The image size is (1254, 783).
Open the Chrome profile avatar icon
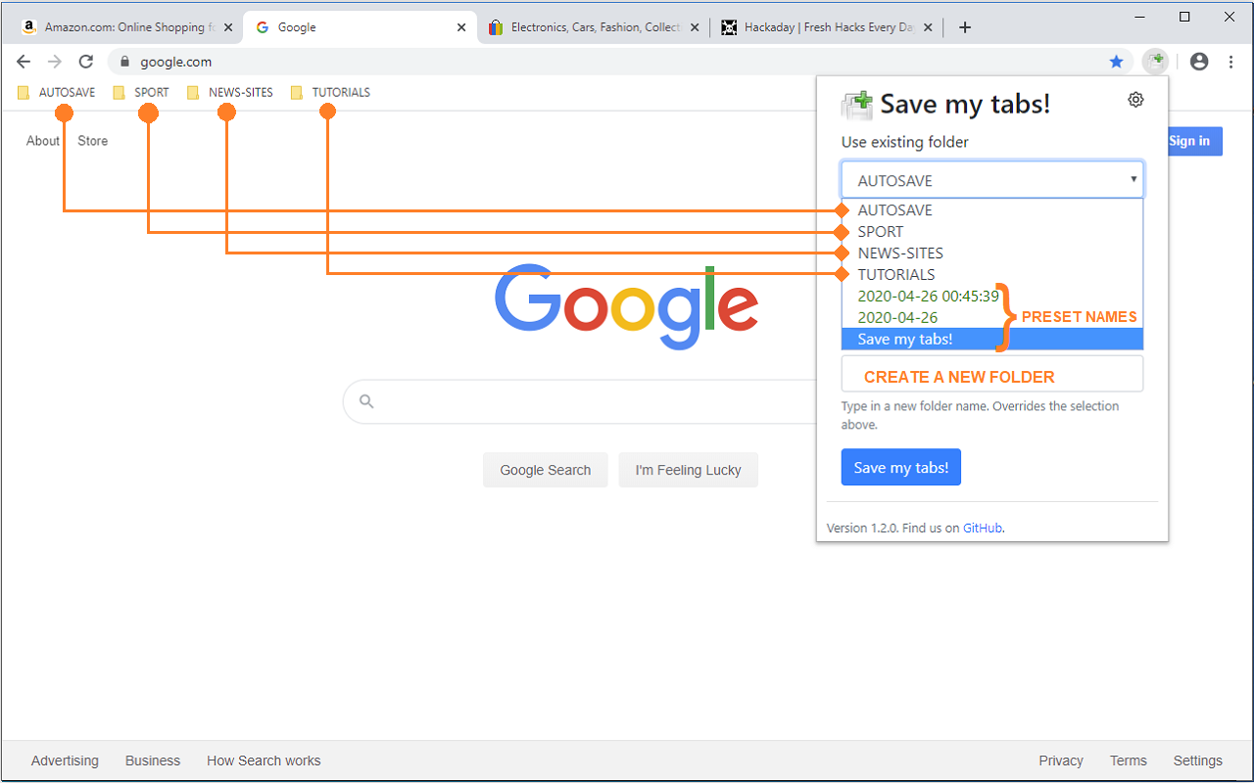pyautogui.click(x=1199, y=62)
